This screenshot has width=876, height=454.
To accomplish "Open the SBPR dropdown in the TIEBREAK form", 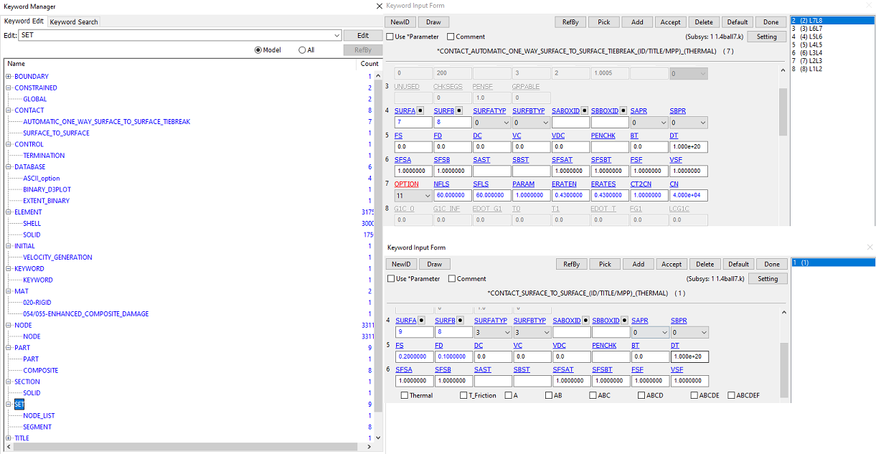I will (687, 123).
